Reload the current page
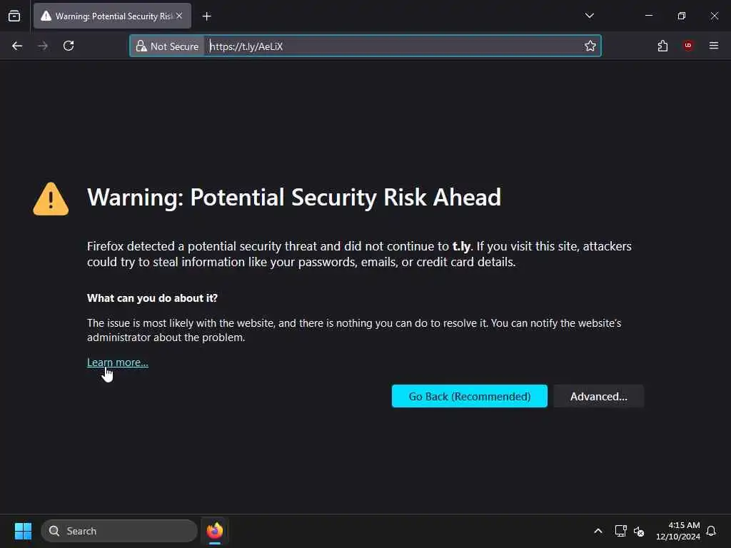Screen dimensions: 731x548 69,46
